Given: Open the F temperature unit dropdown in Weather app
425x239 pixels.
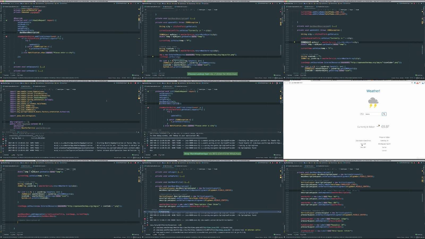Looking at the screenshot, I should (x=362, y=114).
